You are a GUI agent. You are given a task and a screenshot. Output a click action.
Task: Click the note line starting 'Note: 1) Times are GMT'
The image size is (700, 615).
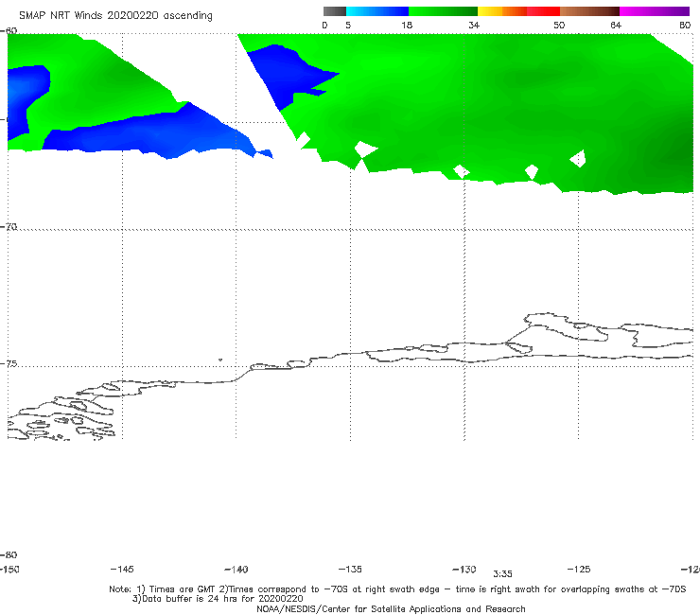[x=397, y=589]
